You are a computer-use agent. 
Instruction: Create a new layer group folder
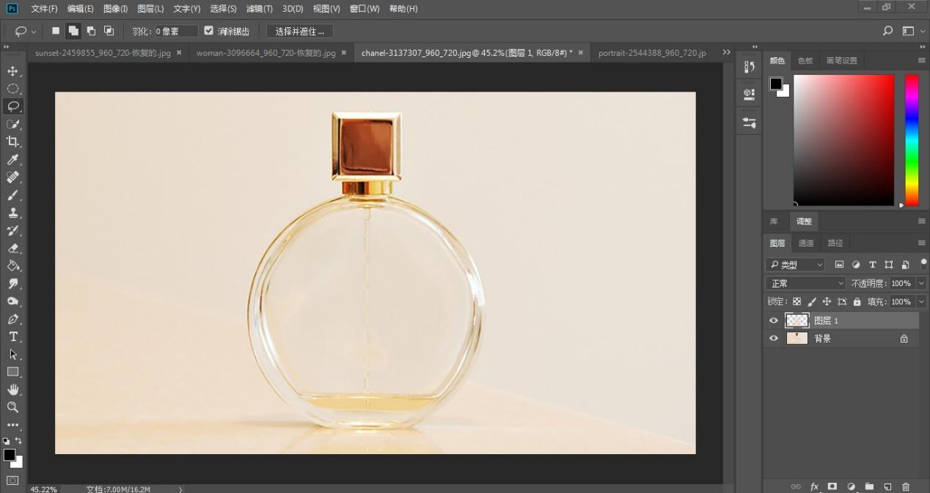869,486
